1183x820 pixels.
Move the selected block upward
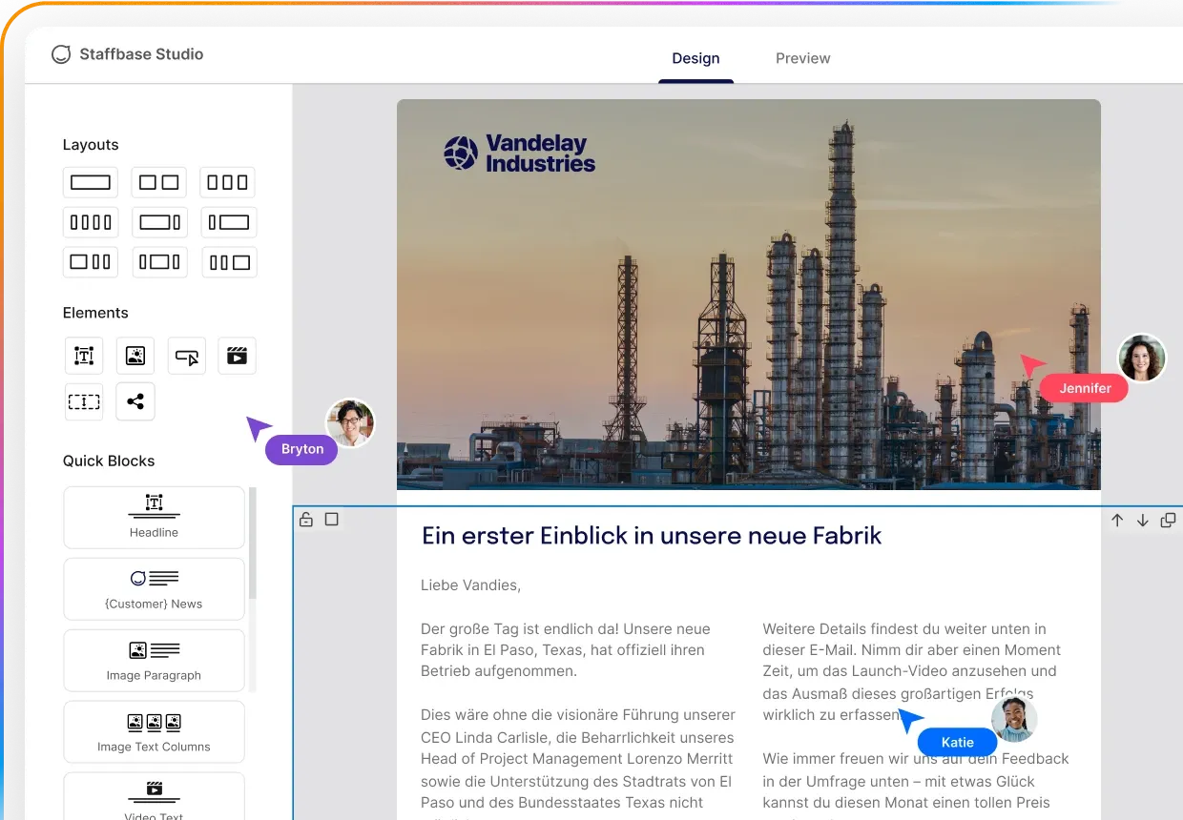tap(1117, 520)
